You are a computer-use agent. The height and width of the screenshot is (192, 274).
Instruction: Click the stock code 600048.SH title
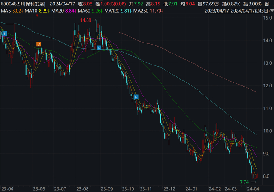[23, 4]
